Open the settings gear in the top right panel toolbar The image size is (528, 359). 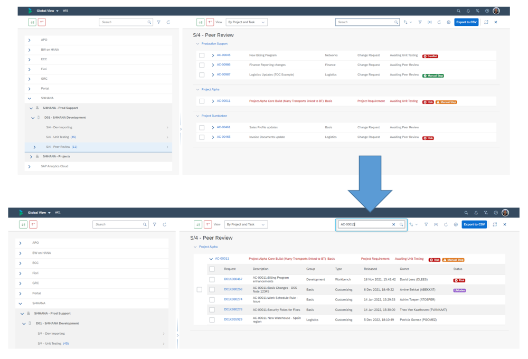(448, 22)
